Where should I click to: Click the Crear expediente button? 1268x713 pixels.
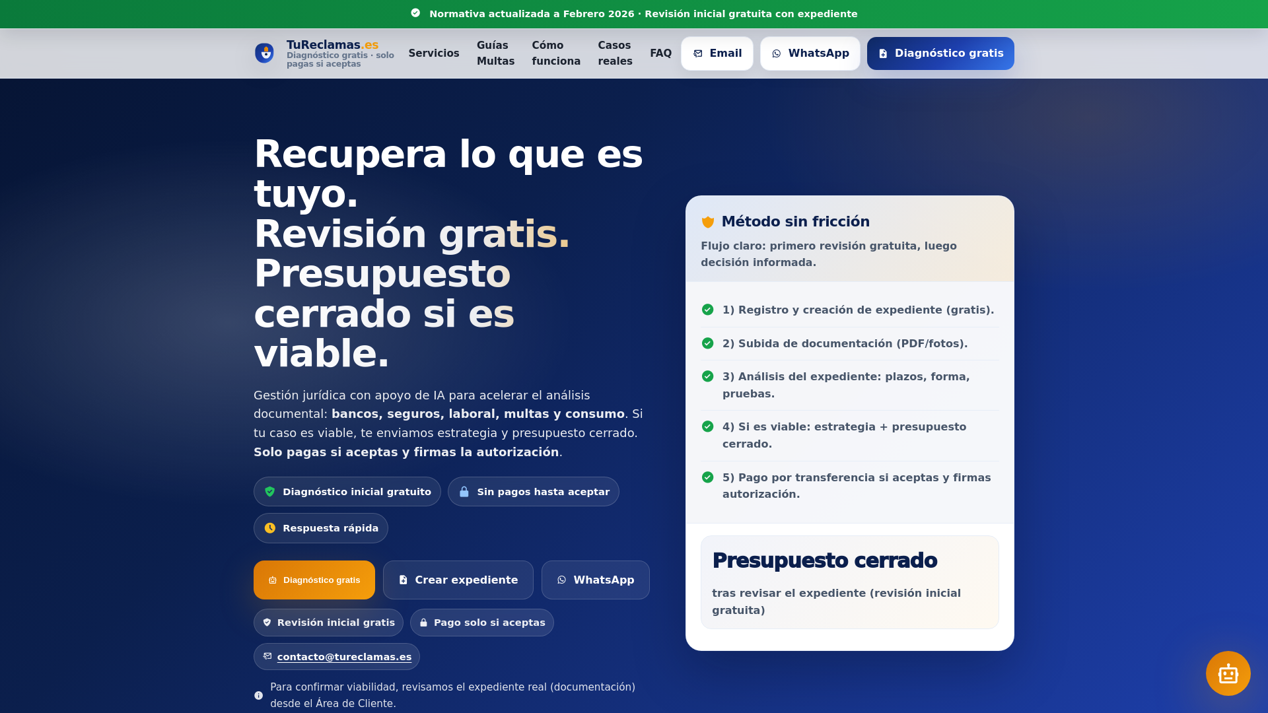click(458, 580)
